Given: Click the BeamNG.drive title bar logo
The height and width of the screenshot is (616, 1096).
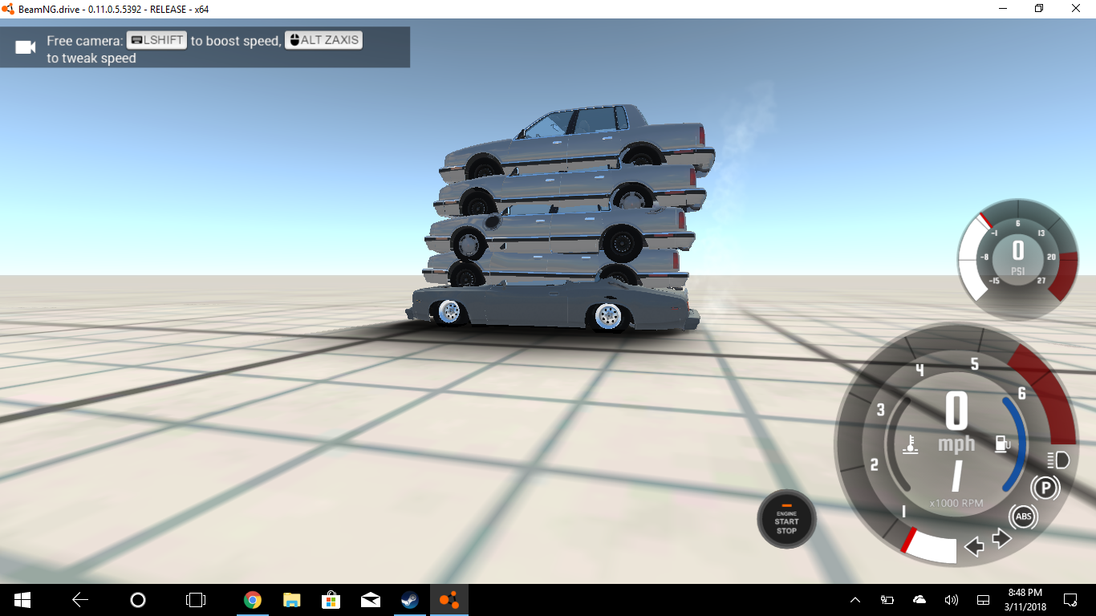Looking at the screenshot, I should click(x=8, y=8).
